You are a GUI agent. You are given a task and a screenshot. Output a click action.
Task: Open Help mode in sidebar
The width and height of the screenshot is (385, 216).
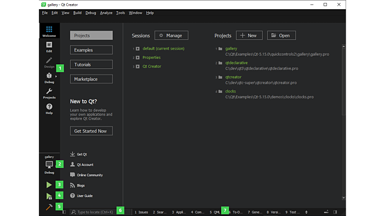(x=49, y=108)
